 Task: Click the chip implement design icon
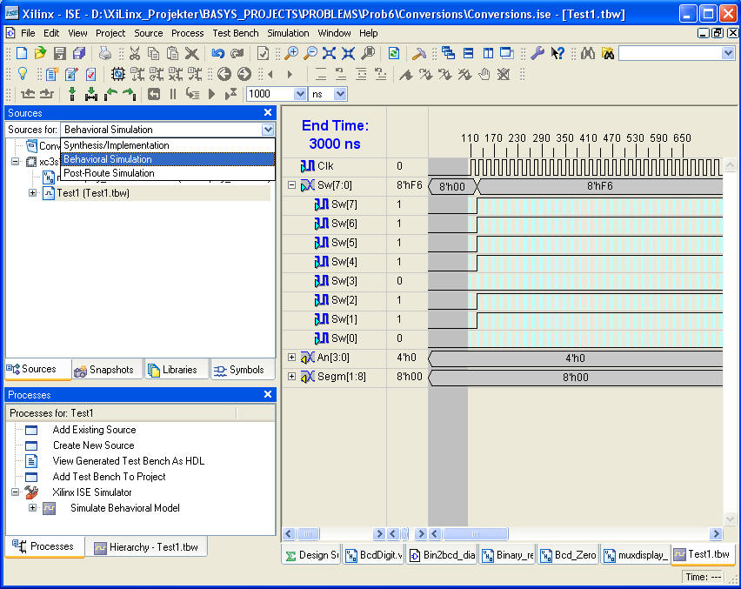pos(117,74)
